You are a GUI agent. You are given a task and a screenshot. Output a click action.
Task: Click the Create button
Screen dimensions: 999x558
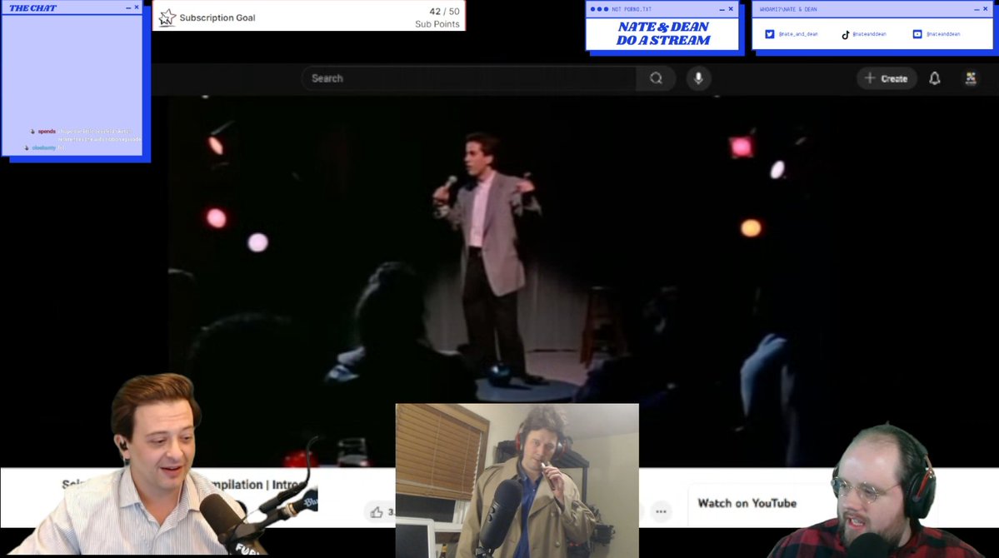887,78
